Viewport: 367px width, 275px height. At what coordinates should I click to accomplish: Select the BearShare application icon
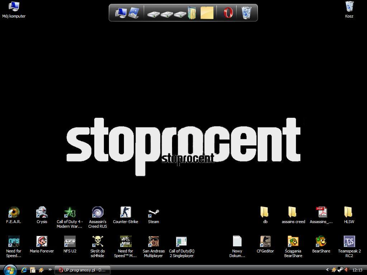pos(321,244)
